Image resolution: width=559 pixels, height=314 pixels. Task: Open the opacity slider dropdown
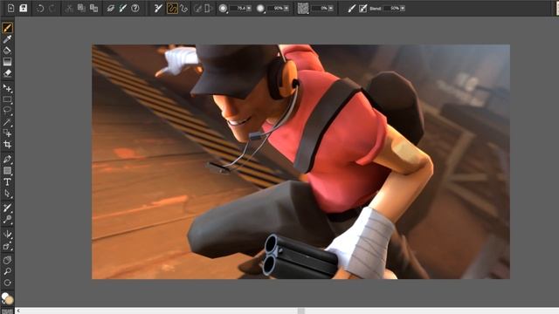(x=286, y=8)
